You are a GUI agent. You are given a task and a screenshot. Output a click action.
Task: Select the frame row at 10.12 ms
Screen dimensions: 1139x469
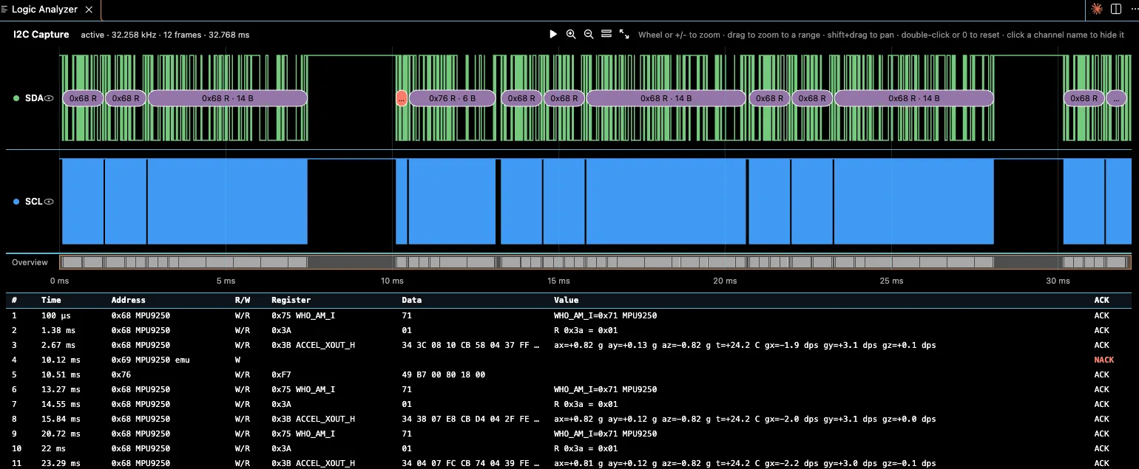click(569, 360)
